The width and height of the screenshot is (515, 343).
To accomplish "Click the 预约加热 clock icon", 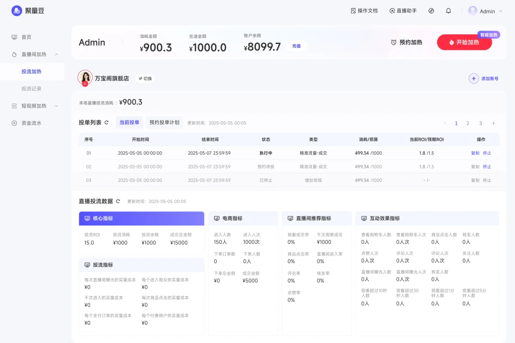I will click(393, 42).
